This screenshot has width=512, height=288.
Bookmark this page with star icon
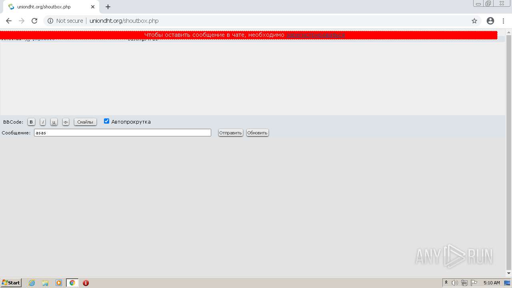[x=474, y=21]
